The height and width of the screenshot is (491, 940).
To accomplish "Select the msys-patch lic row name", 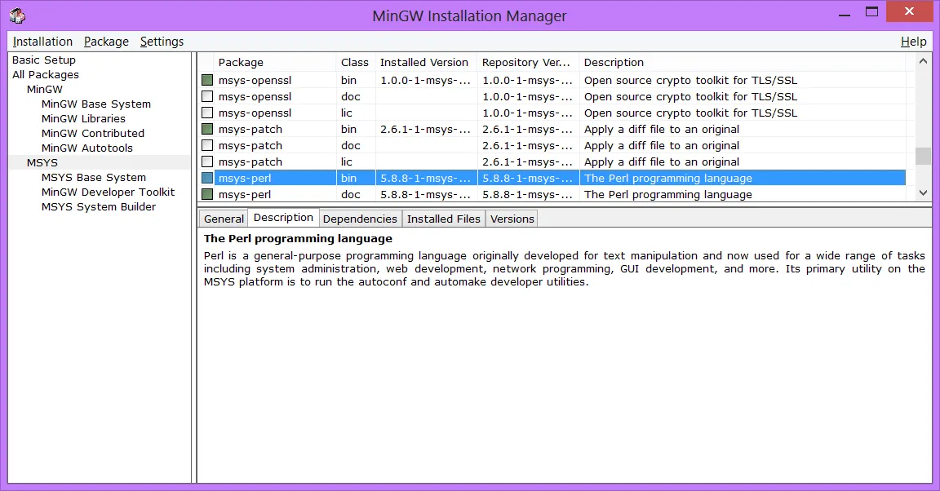I will pos(250,161).
